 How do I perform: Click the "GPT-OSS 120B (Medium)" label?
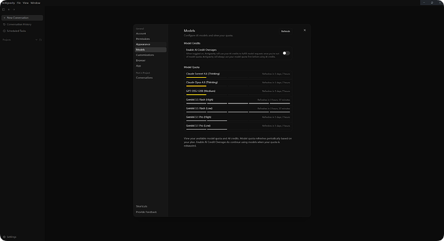click(x=201, y=91)
